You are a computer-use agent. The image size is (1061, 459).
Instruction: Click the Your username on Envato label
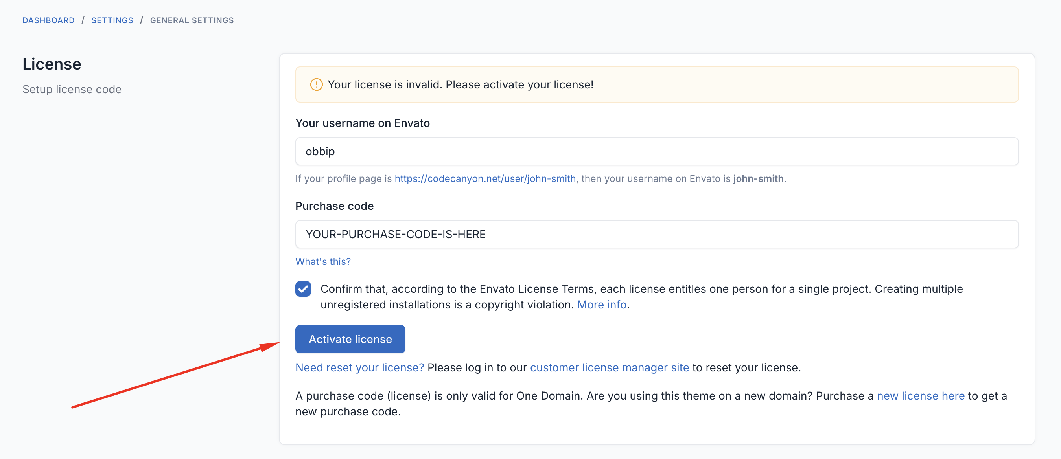[363, 123]
